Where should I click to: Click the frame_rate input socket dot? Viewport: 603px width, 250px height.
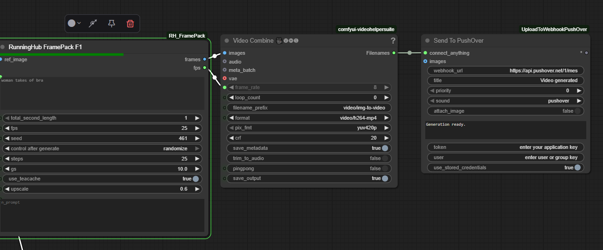[x=225, y=87]
